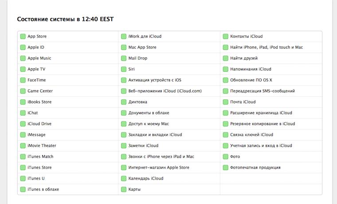Click the Найти друзей service label
Image resolution: width=337 pixels, height=204 pixels.
244,58
